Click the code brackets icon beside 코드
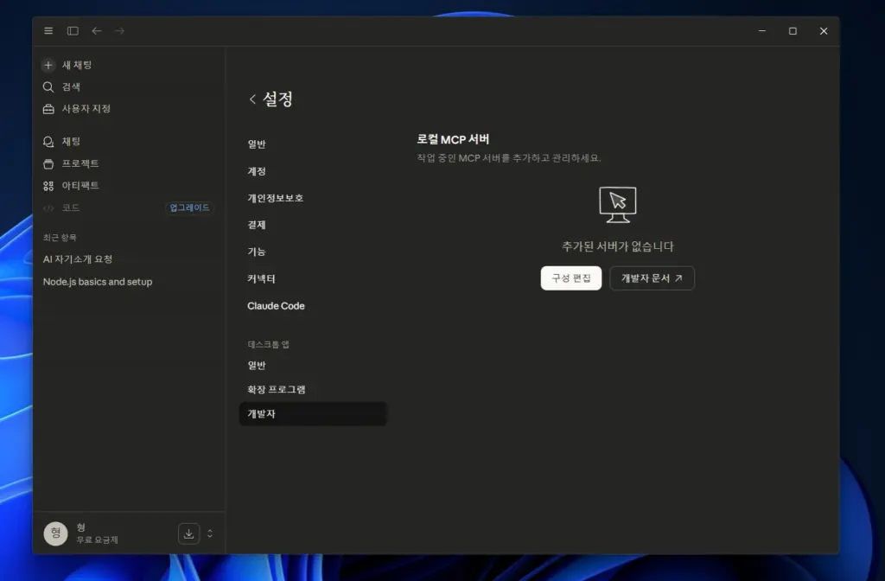The width and height of the screenshot is (885, 581). click(x=48, y=207)
